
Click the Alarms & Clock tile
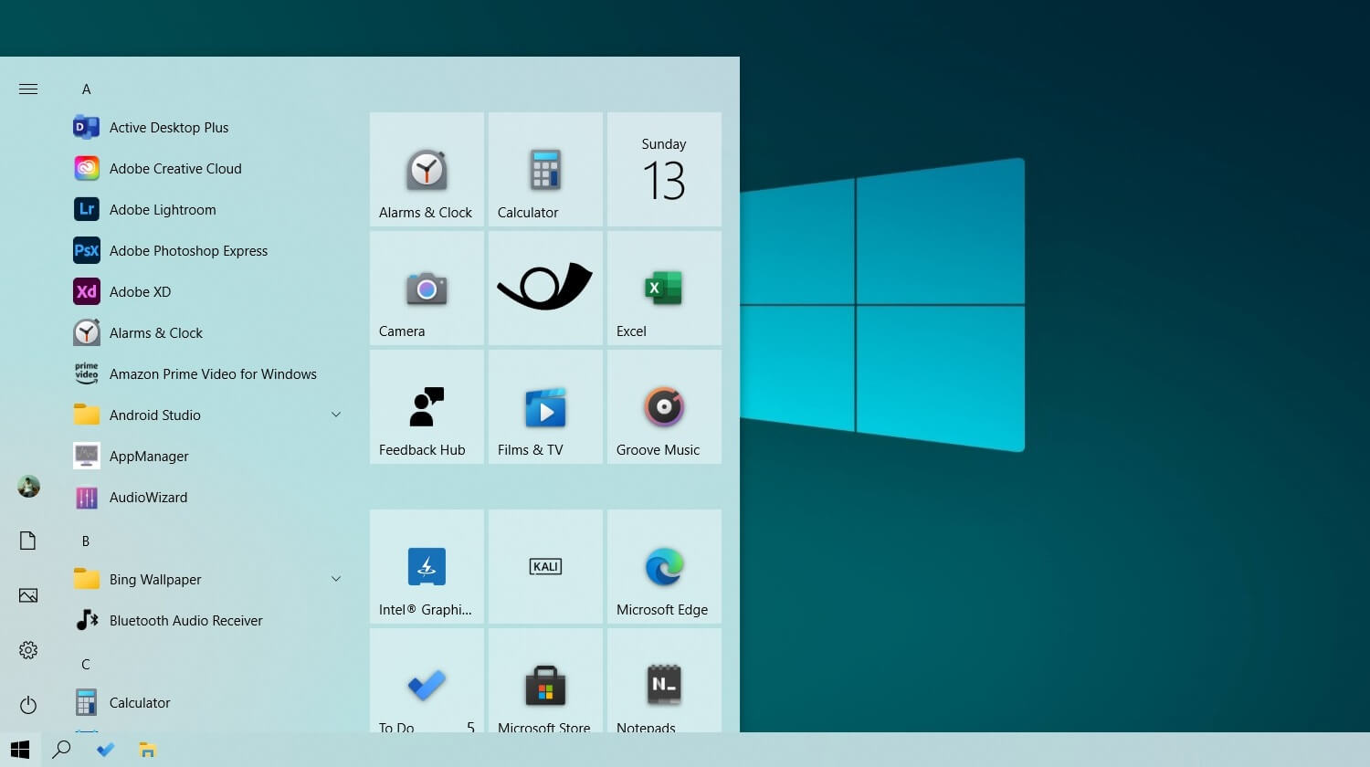427,169
